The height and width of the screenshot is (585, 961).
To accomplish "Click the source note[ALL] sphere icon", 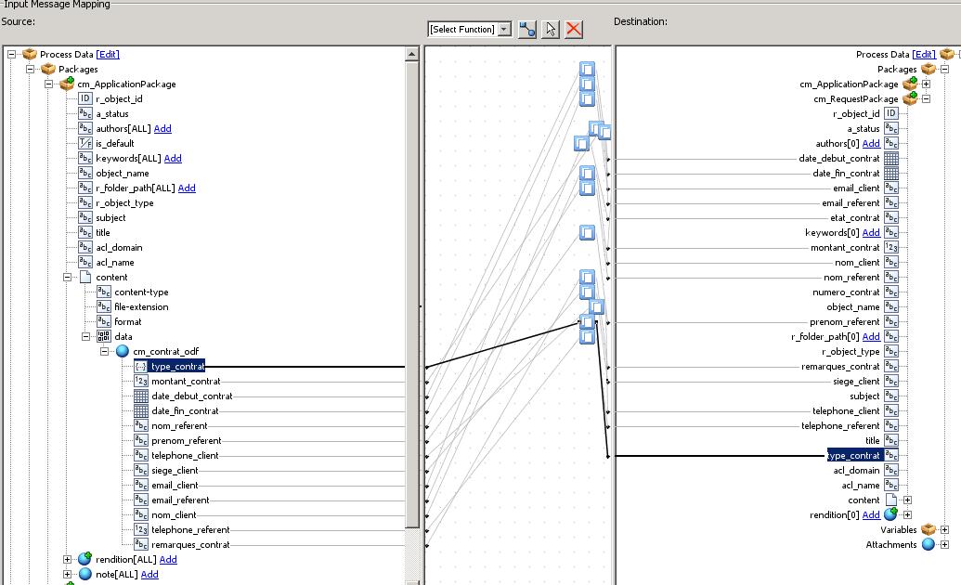I will click(85, 575).
